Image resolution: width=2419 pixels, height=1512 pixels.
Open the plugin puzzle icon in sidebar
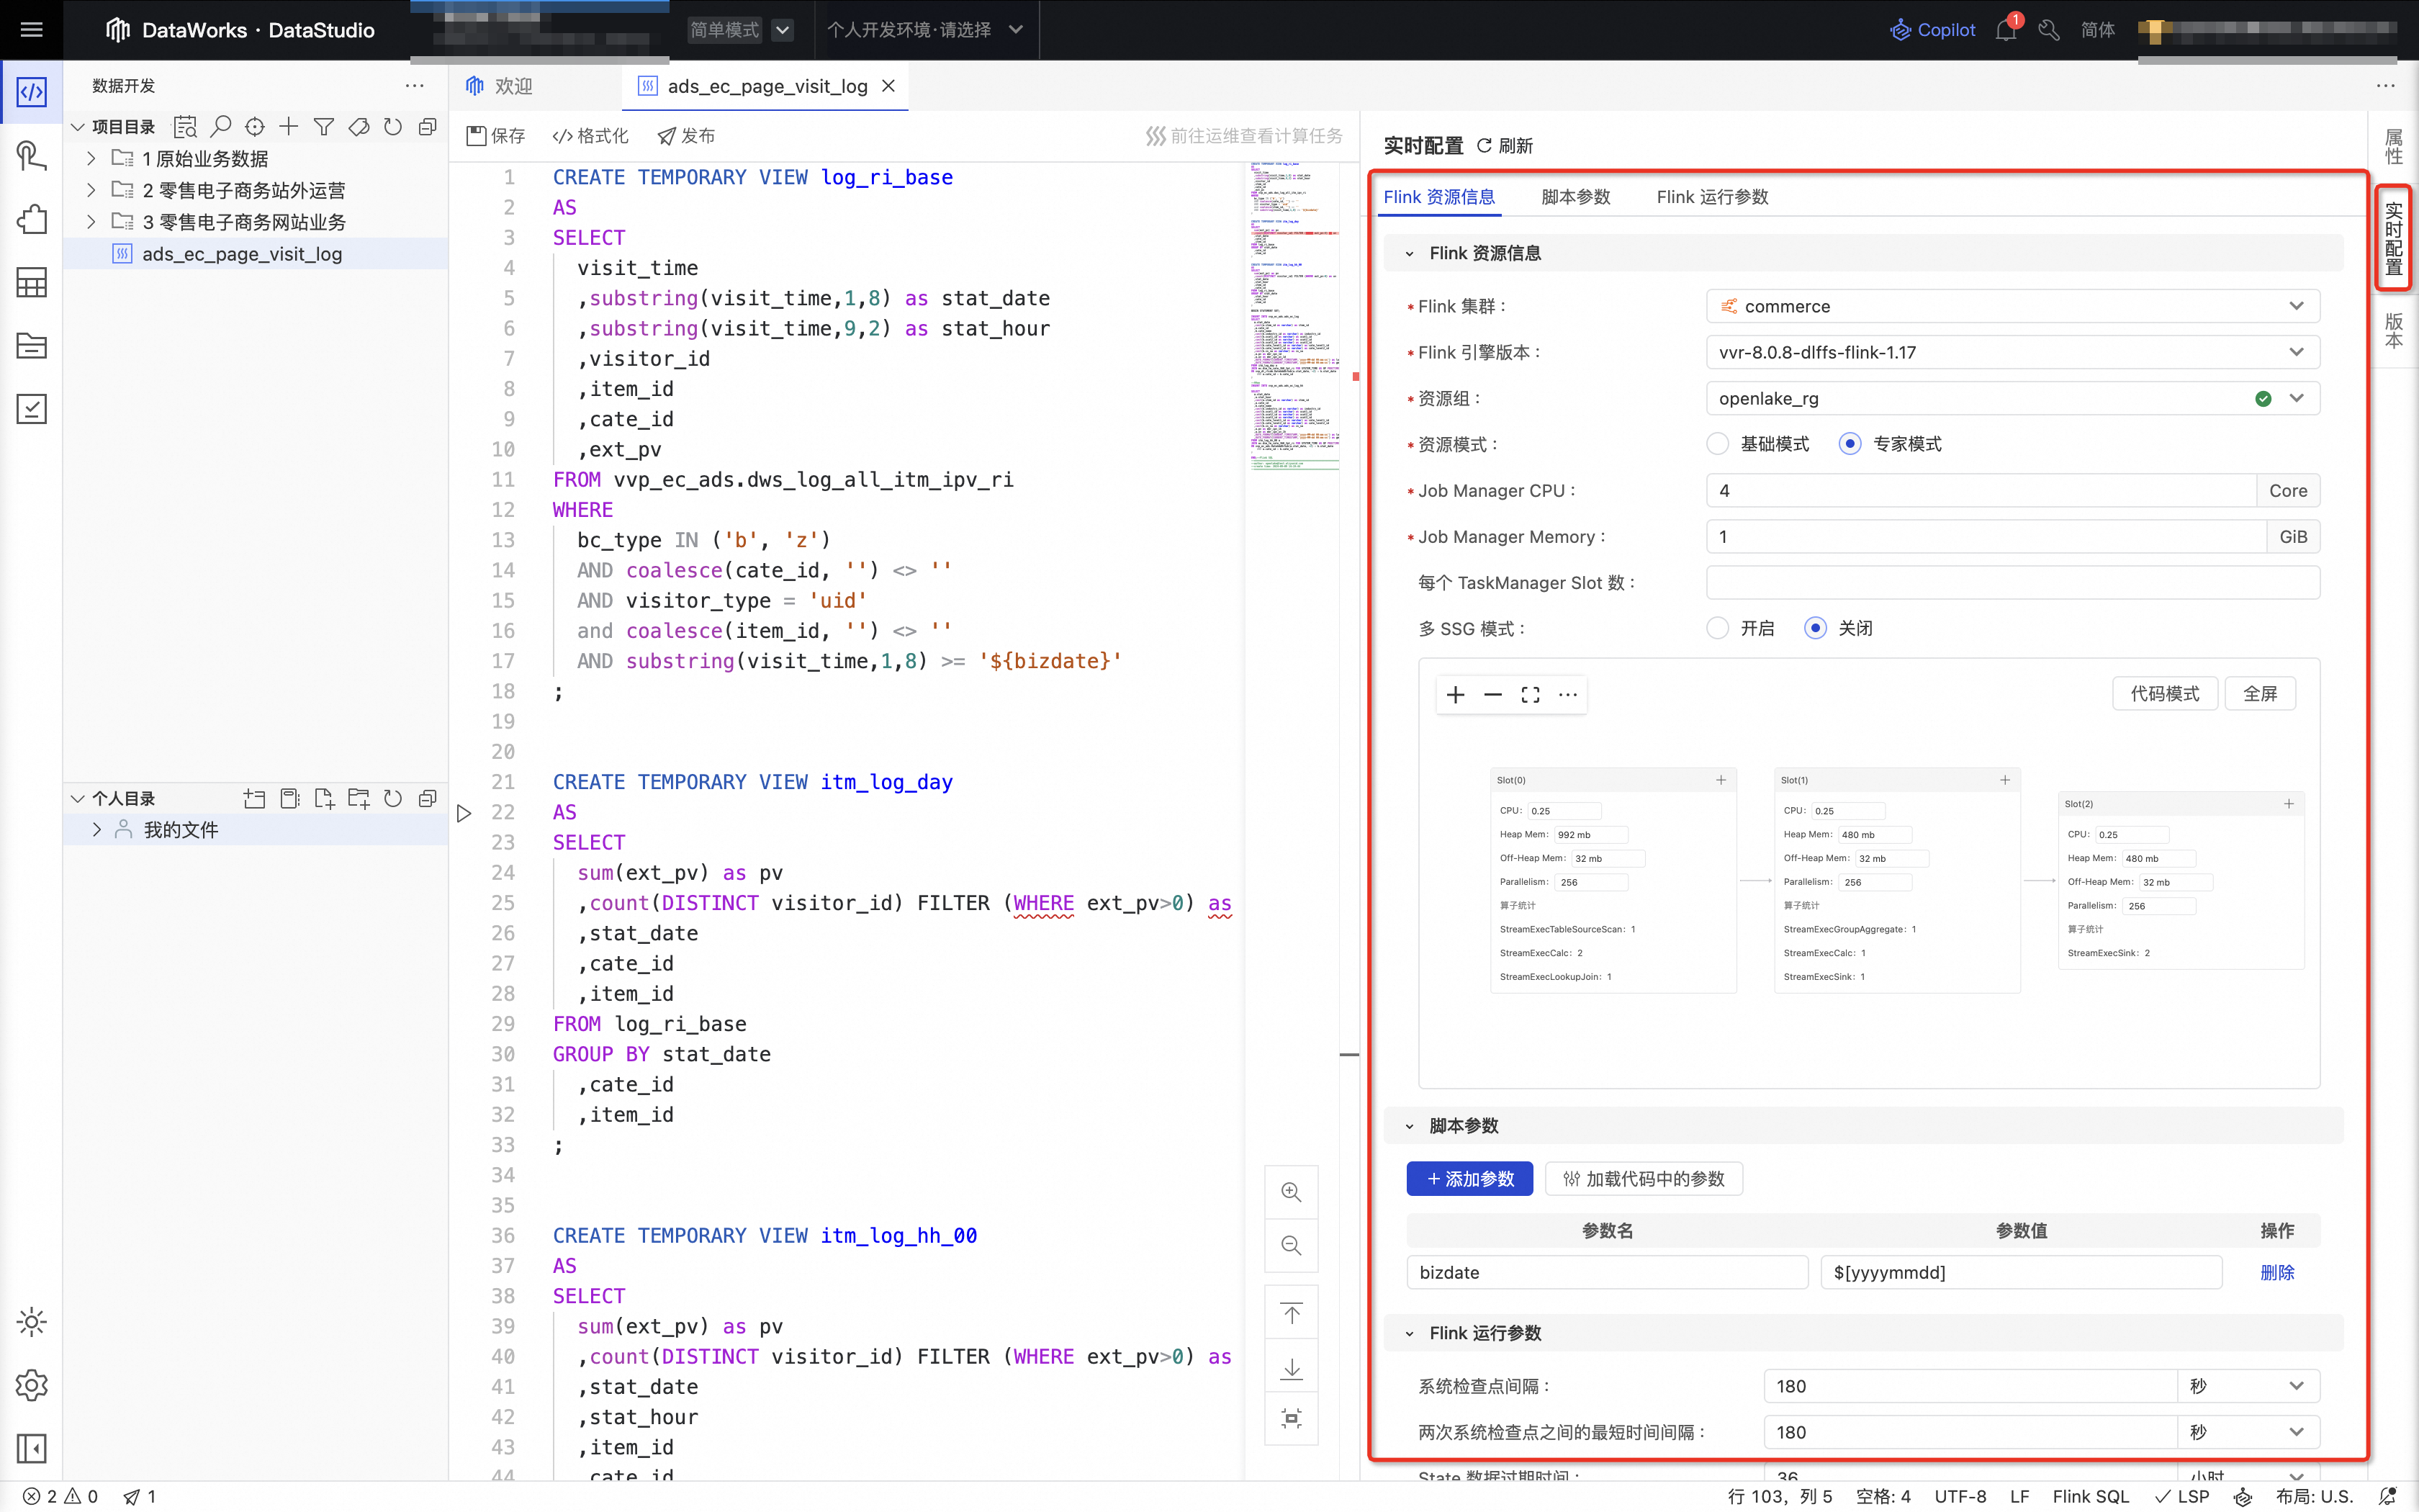pyautogui.click(x=31, y=220)
